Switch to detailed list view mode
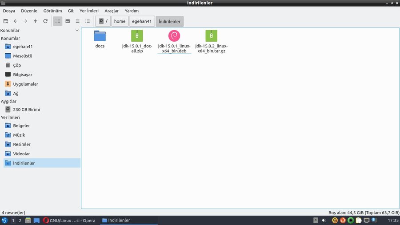400x225 pixels. coord(88,21)
